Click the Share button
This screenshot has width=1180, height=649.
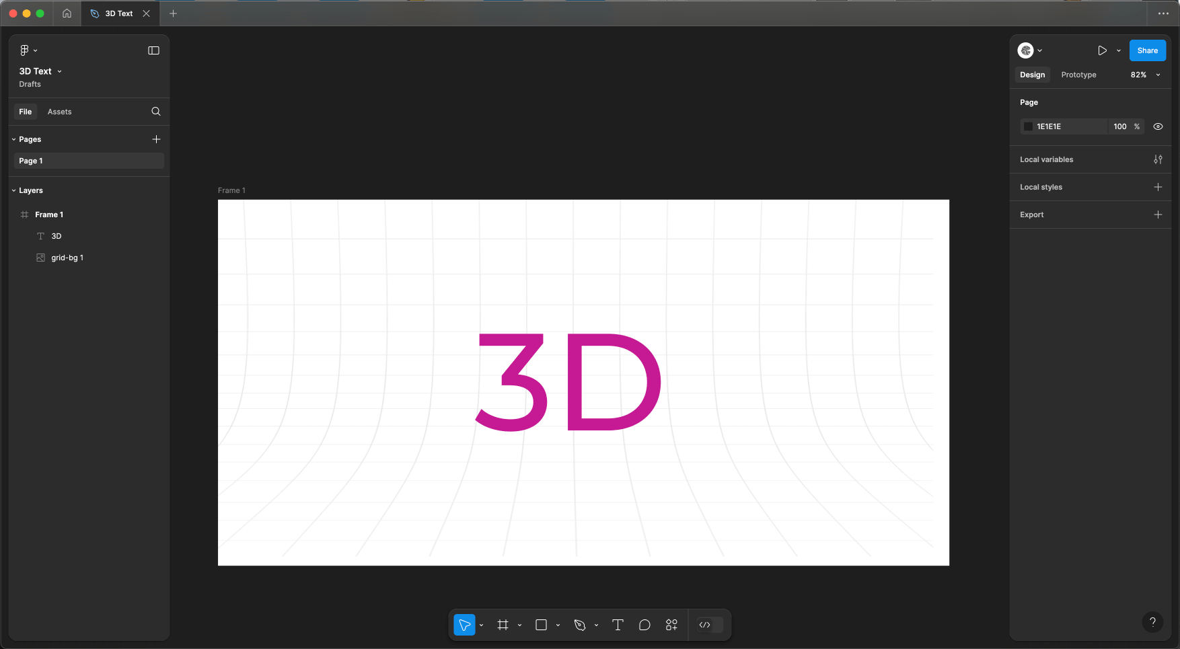tap(1147, 50)
